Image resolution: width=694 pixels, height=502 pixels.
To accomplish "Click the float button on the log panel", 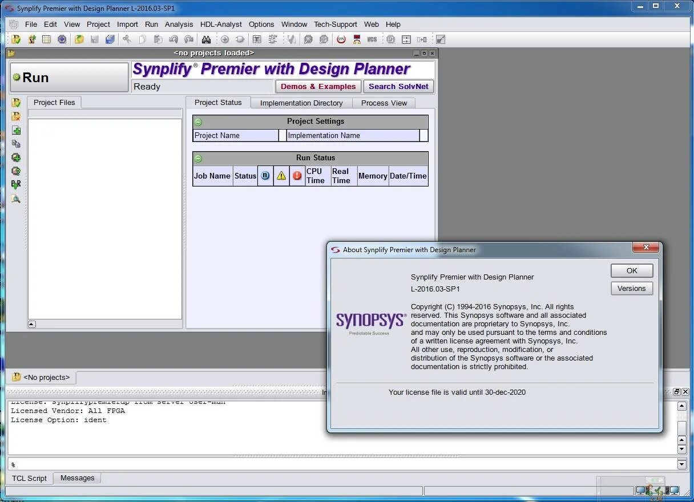I will point(677,392).
